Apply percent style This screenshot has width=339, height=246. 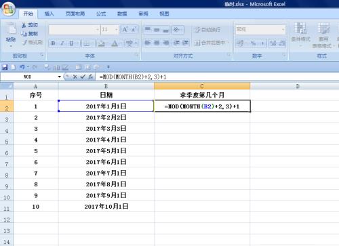[253, 43]
